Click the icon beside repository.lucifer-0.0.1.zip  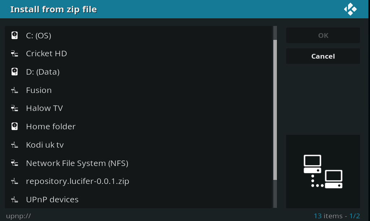[x=14, y=181]
